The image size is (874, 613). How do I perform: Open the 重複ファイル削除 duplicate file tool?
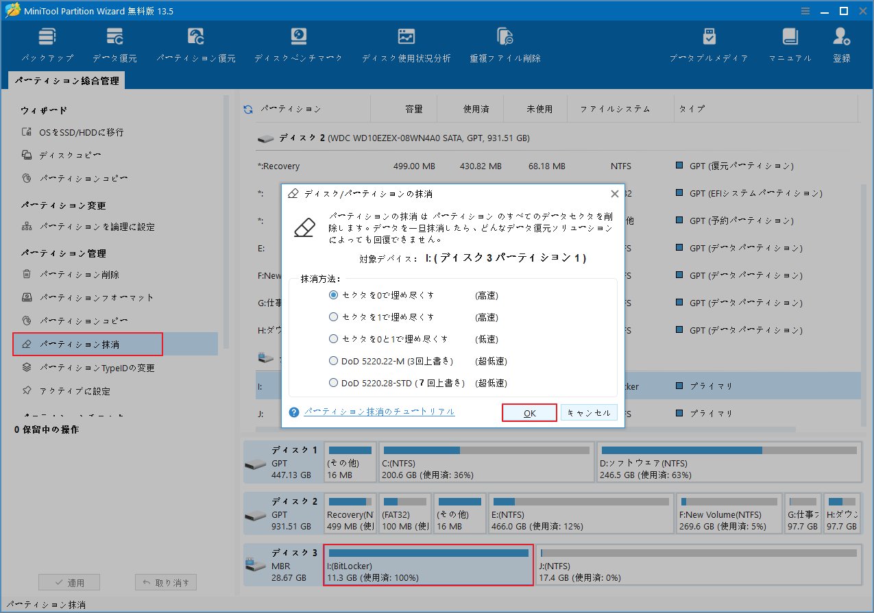(505, 42)
